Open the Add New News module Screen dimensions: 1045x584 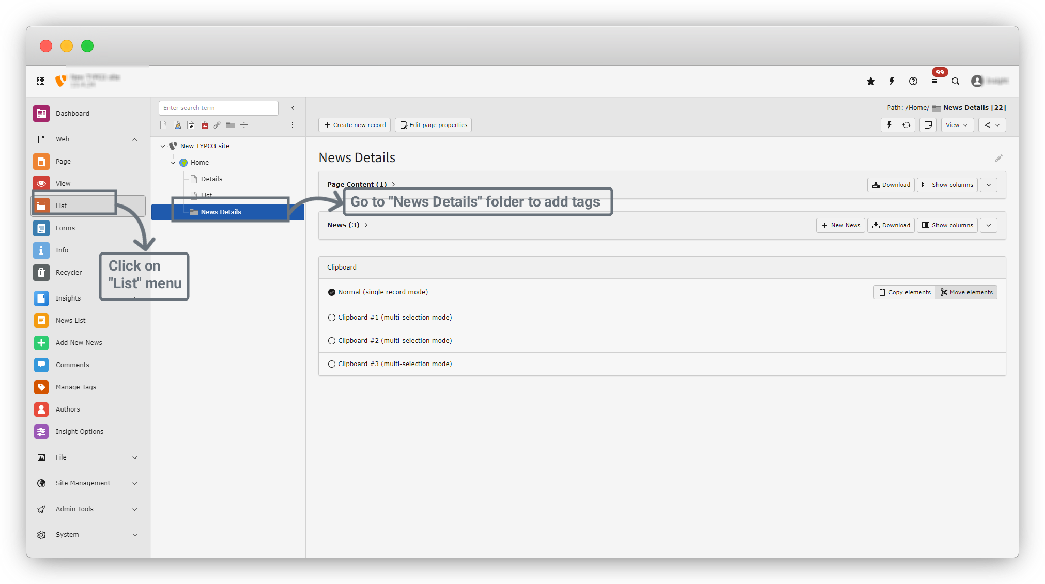click(x=79, y=342)
